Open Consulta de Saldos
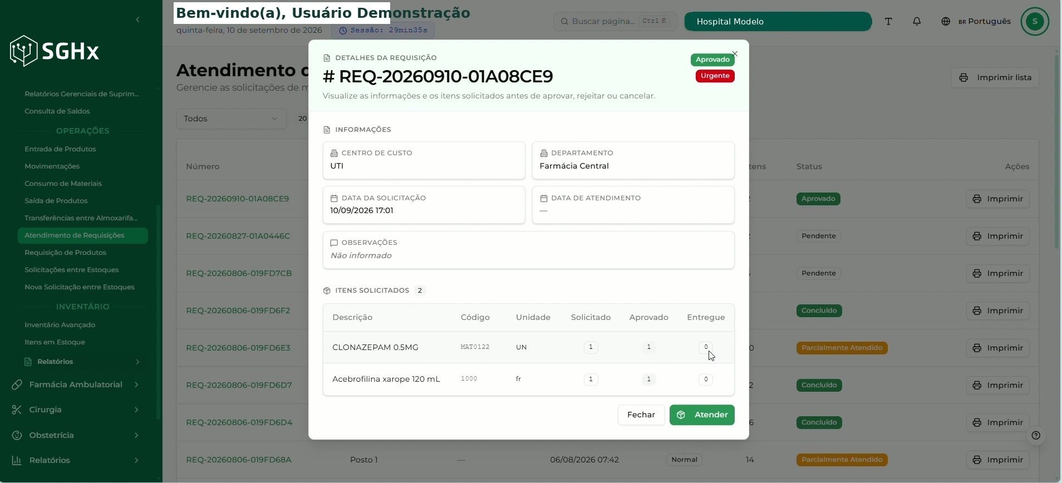 coord(57,111)
